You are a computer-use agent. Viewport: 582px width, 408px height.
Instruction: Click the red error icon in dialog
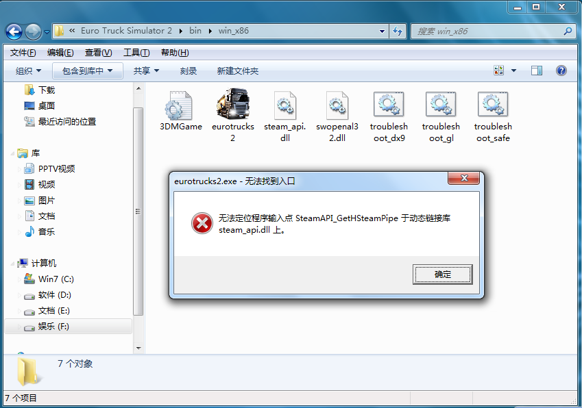[x=202, y=223]
